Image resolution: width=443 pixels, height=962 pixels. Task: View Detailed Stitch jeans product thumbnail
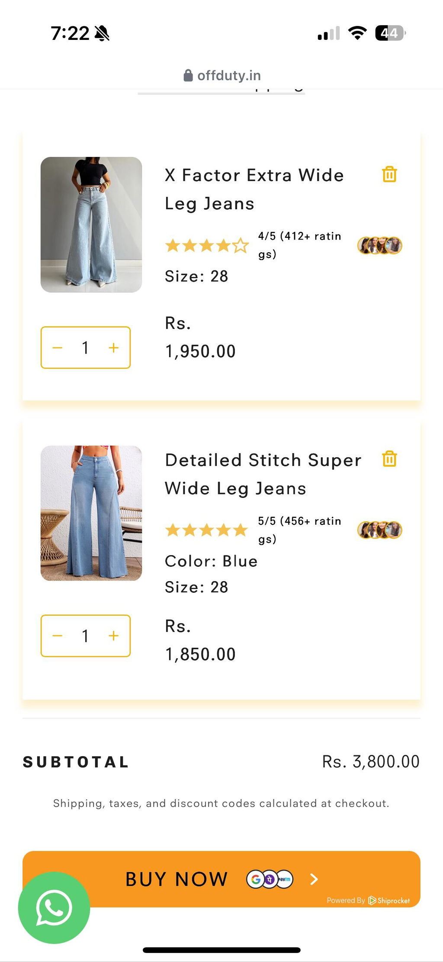(91, 513)
